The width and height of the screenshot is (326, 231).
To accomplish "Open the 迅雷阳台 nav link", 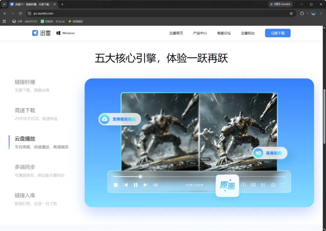I will 248,33.
